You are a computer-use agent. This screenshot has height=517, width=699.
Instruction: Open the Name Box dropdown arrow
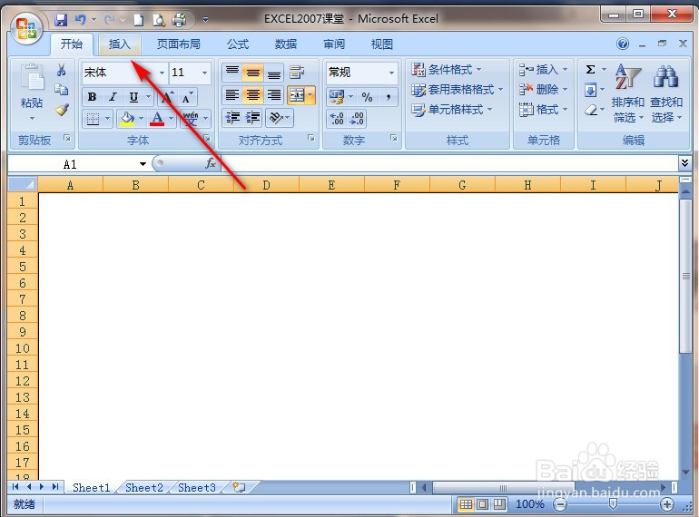pyautogui.click(x=143, y=164)
